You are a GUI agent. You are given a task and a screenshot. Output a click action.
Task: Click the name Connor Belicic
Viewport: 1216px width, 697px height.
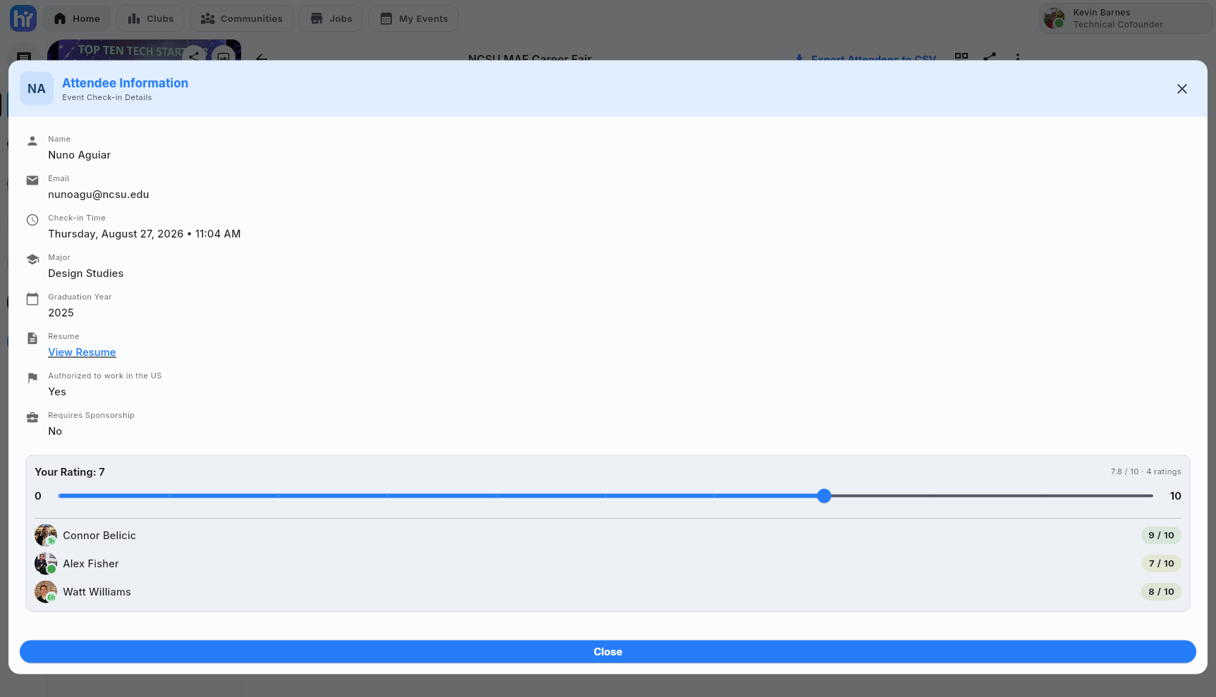tap(99, 536)
